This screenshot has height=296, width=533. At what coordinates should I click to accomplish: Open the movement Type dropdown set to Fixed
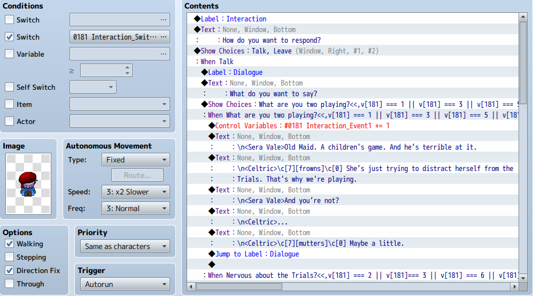coord(135,159)
